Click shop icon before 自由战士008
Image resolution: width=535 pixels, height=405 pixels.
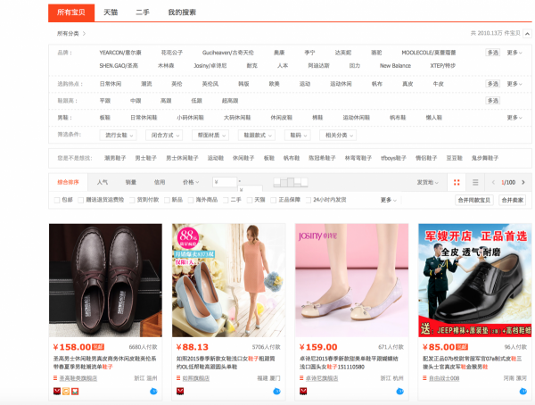click(424, 378)
